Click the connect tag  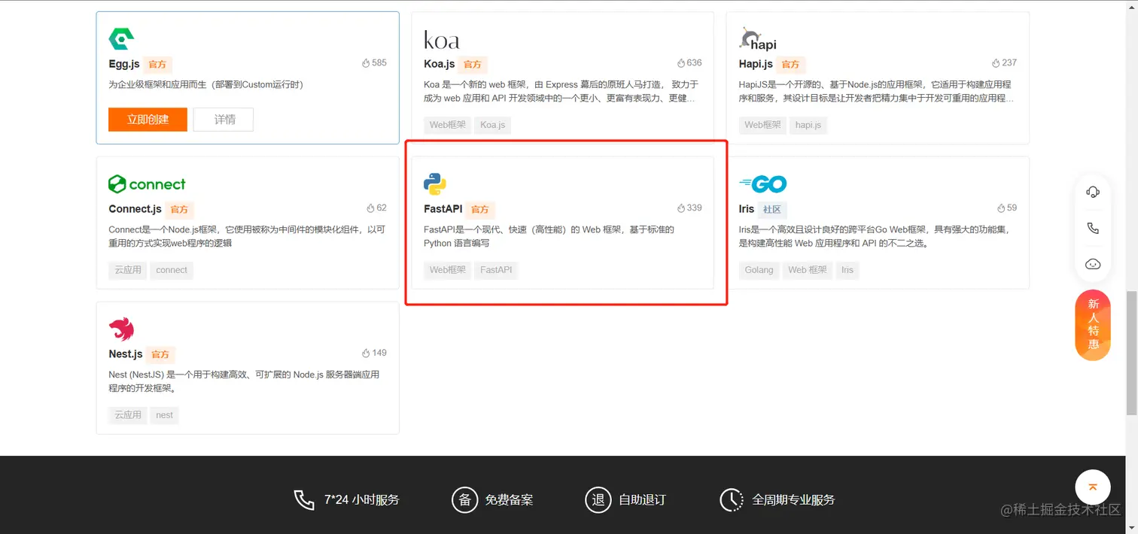click(172, 270)
